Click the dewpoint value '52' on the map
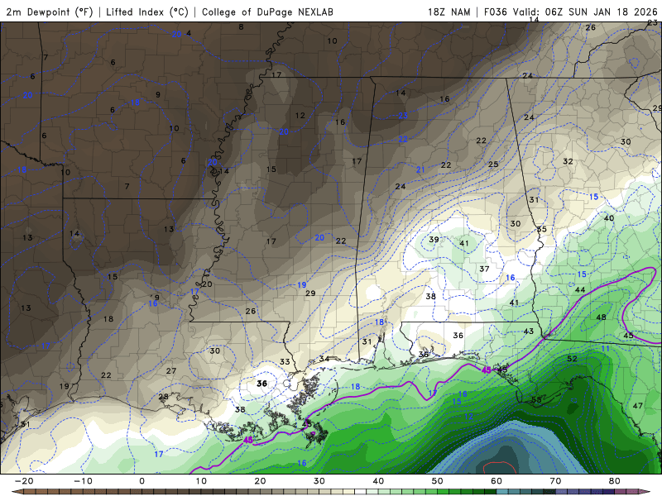 [x=572, y=359]
